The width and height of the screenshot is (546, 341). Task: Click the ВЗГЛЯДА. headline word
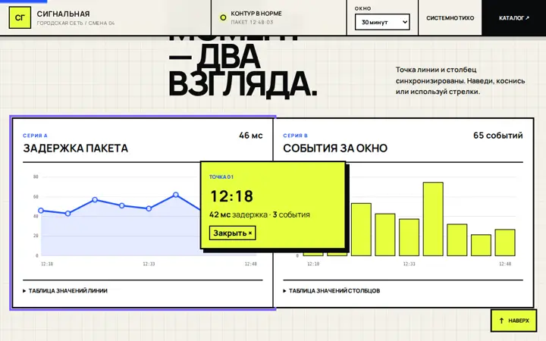pyautogui.click(x=243, y=84)
